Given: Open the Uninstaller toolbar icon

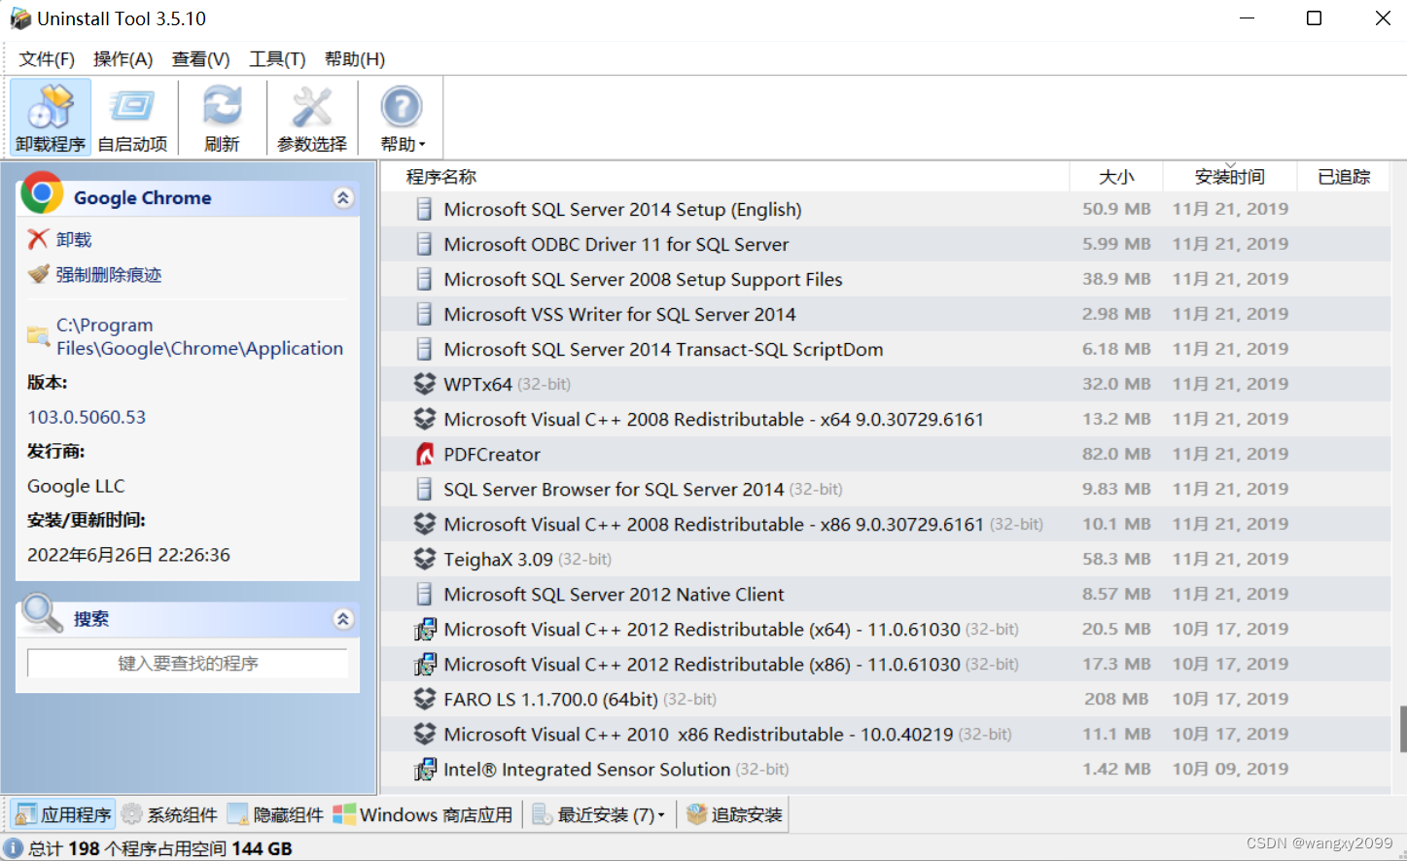Looking at the screenshot, I should coord(51,117).
